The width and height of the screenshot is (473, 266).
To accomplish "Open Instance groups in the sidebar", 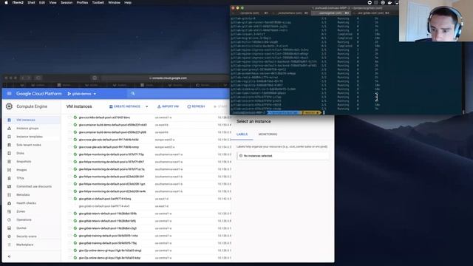I will tap(27, 129).
